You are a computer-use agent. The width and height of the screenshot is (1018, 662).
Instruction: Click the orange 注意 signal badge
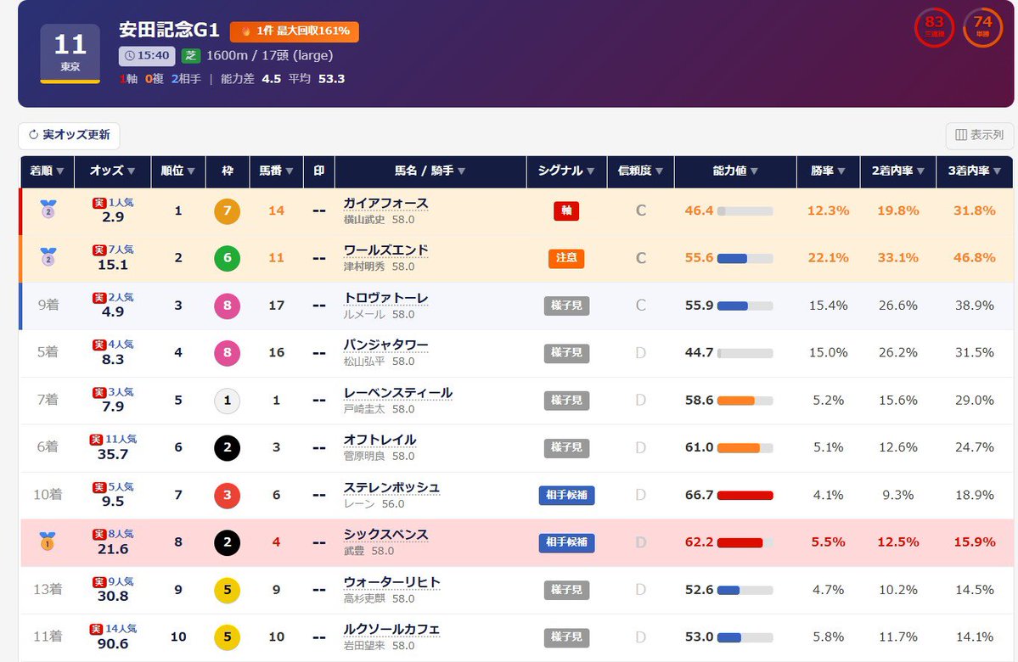point(566,258)
